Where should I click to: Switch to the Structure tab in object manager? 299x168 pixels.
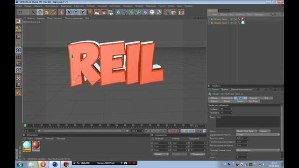[223, 11]
